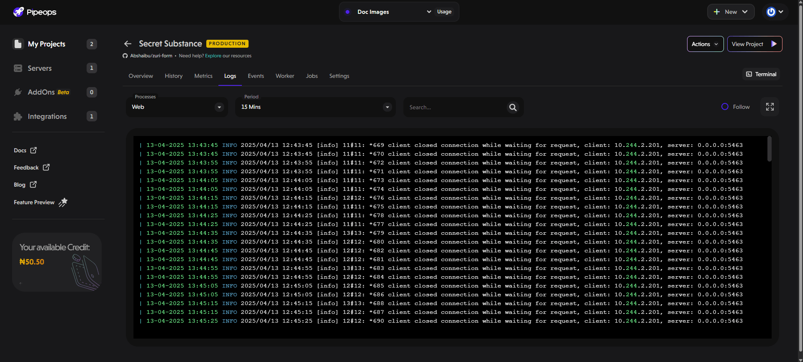Viewport: 803px width, 362px height.
Task: Click the ₦50.50 credit amount
Action: 32,262
